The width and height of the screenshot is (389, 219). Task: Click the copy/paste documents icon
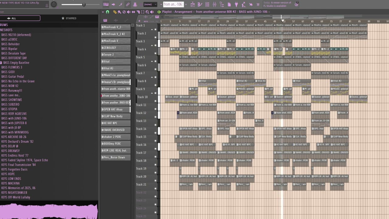point(229,4)
